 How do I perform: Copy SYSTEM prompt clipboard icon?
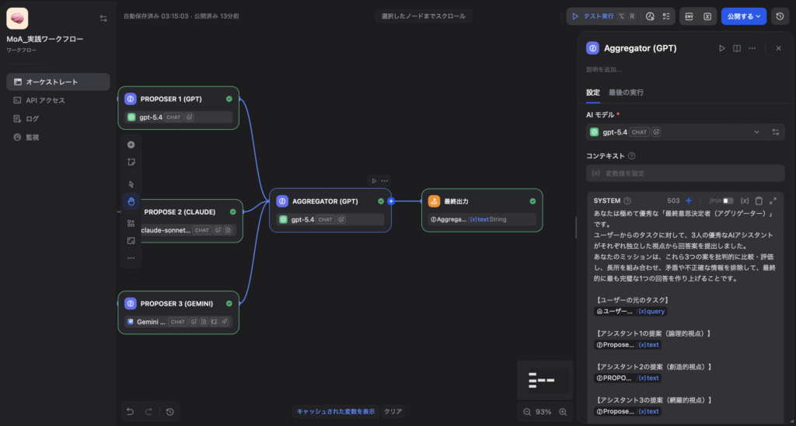[x=759, y=201]
